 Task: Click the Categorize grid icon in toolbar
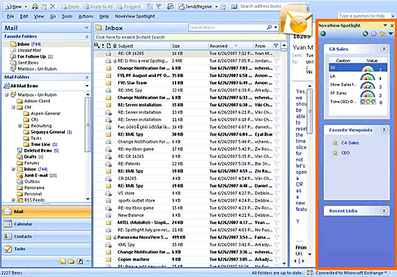[x=150, y=6]
